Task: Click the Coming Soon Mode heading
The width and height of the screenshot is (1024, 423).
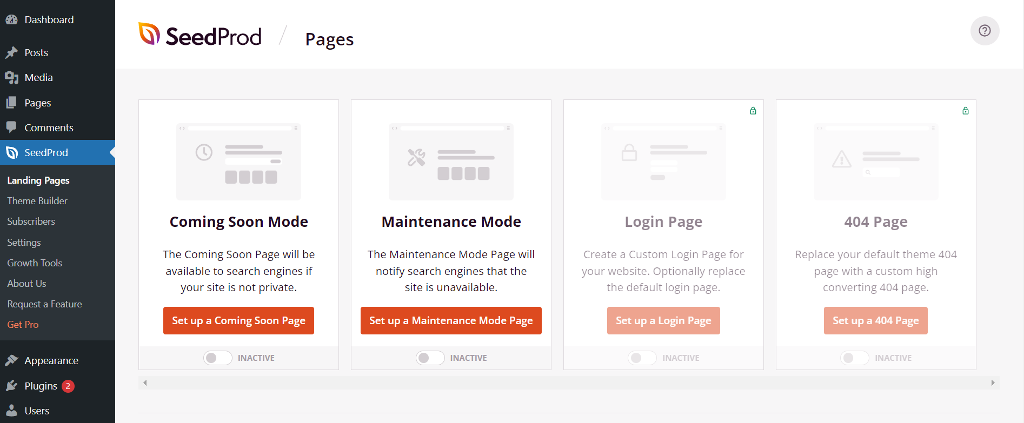Action: [238, 222]
